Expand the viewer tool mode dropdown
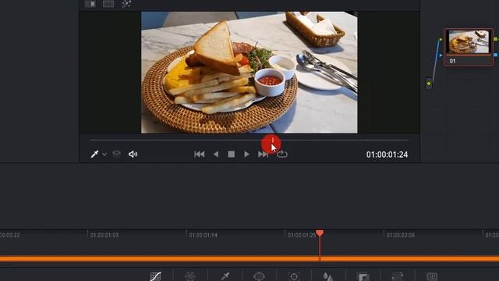The image size is (499, 281). pos(104,155)
